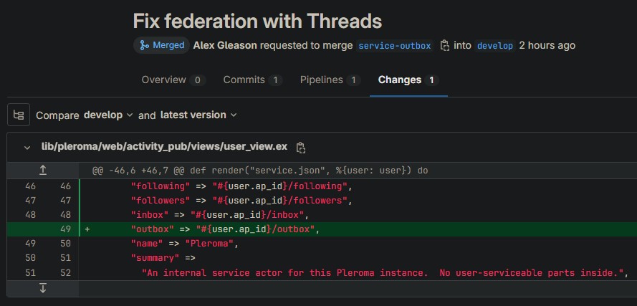Expand diff lines downward
The width and height of the screenshot is (637, 306).
tap(43, 289)
